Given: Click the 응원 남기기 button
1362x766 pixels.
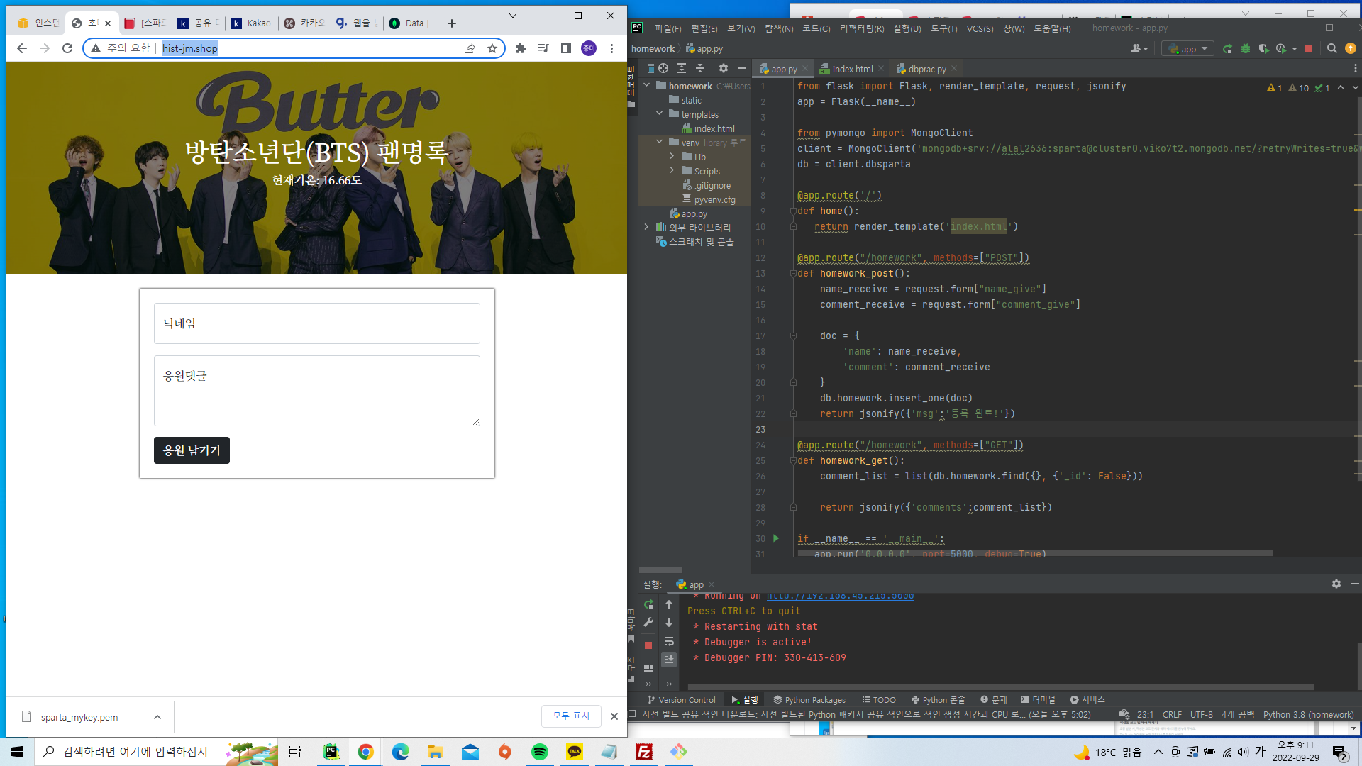Looking at the screenshot, I should click(192, 450).
